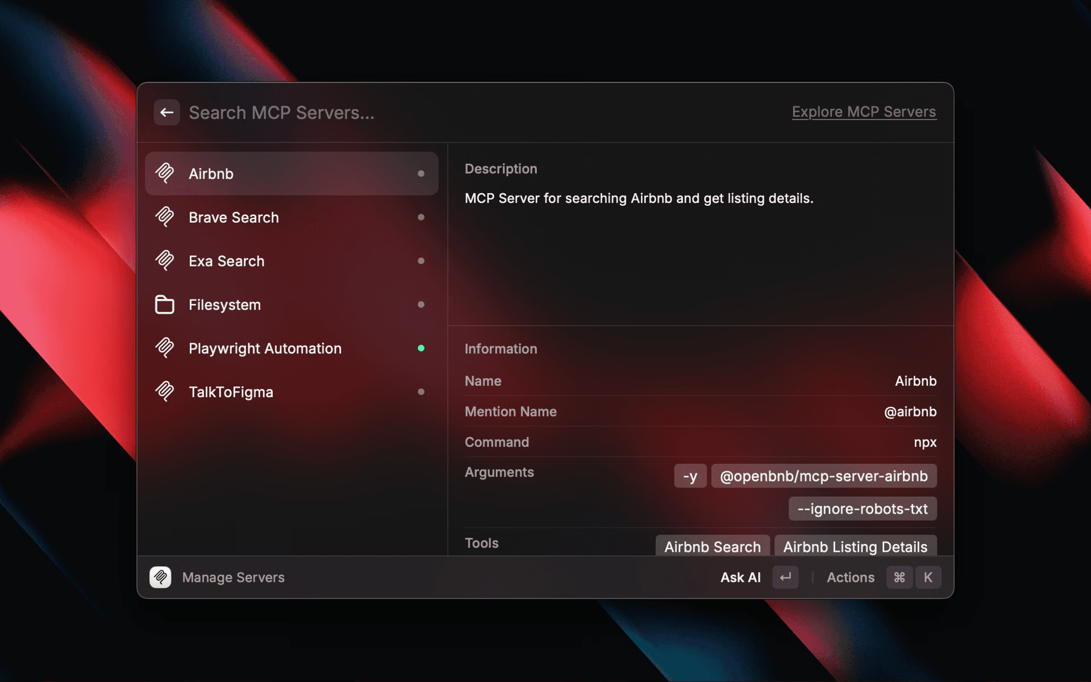Toggle the status dot next to Airbnb
This screenshot has height=682, width=1091.
(x=421, y=173)
